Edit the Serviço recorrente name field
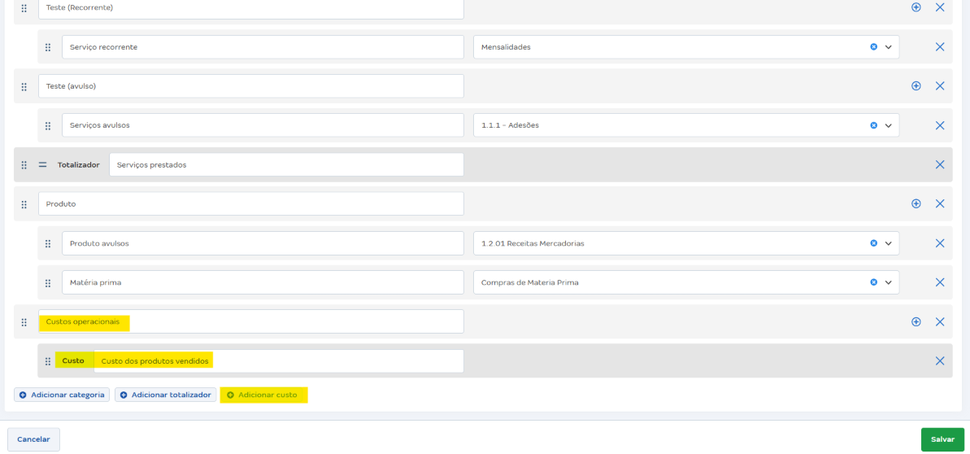 click(263, 47)
